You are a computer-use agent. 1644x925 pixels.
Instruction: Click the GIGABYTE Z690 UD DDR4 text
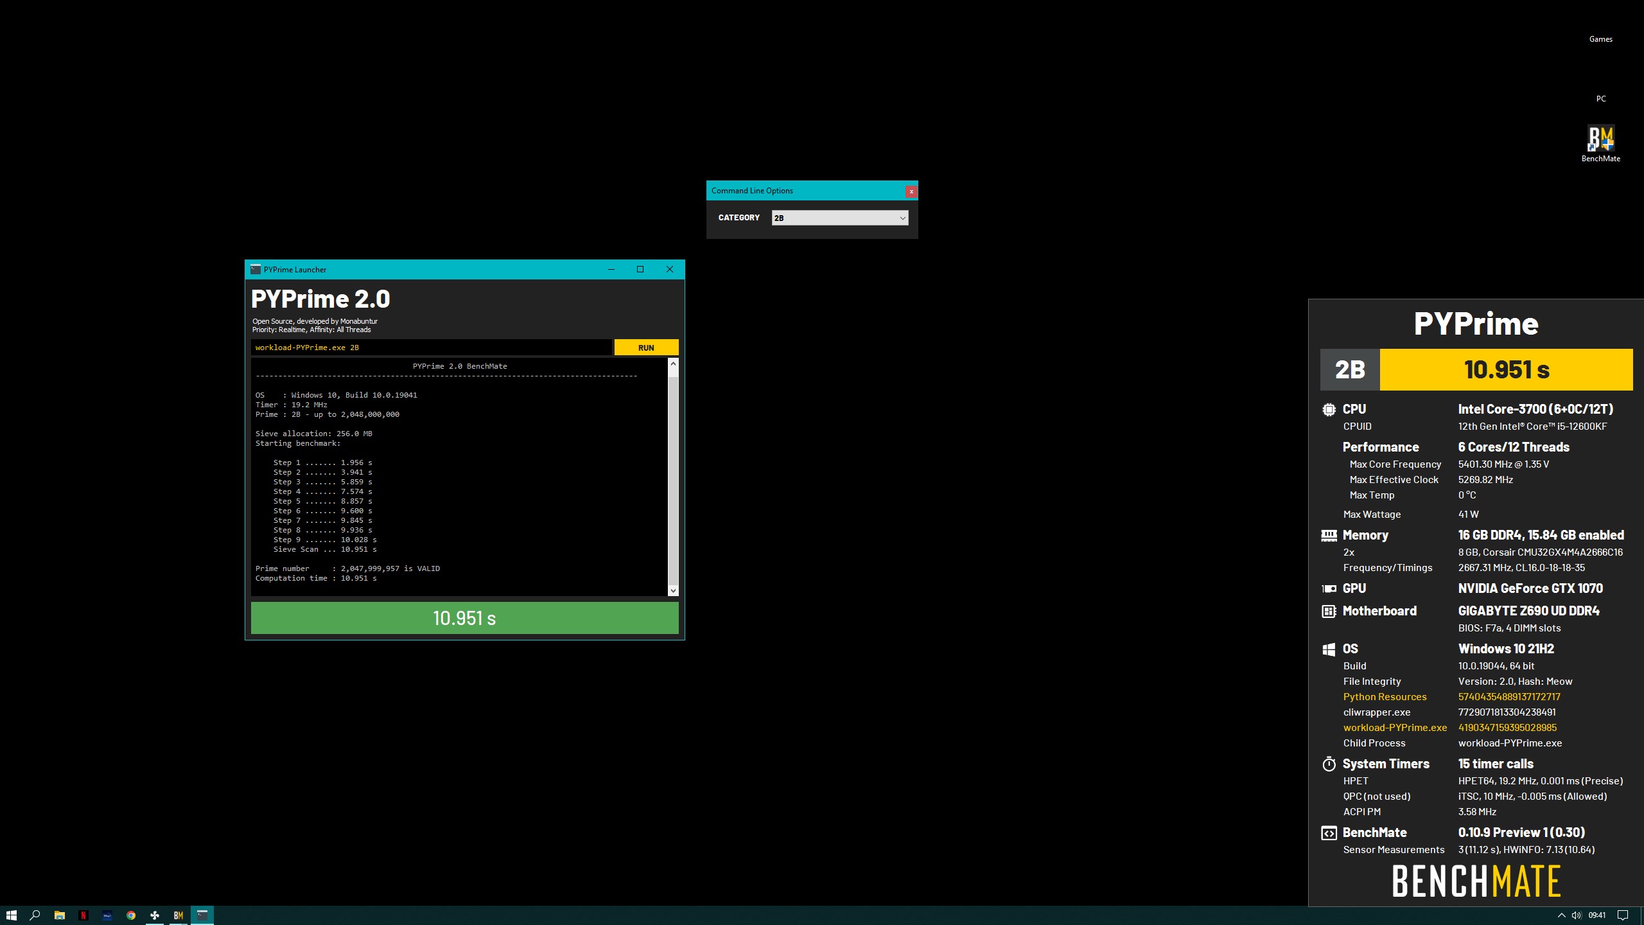click(x=1528, y=611)
